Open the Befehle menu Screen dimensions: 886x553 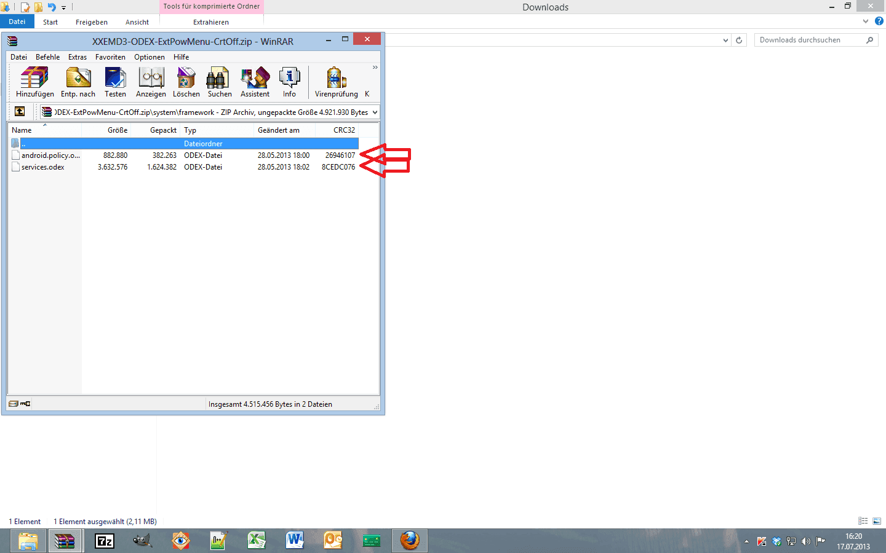pos(47,57)
